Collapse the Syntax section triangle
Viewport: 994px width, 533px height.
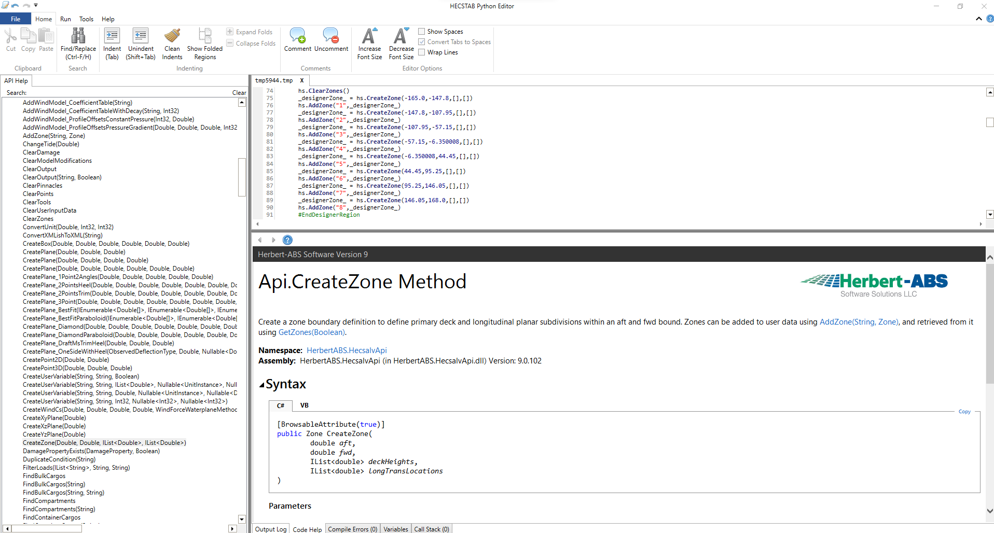pos(262,385)
